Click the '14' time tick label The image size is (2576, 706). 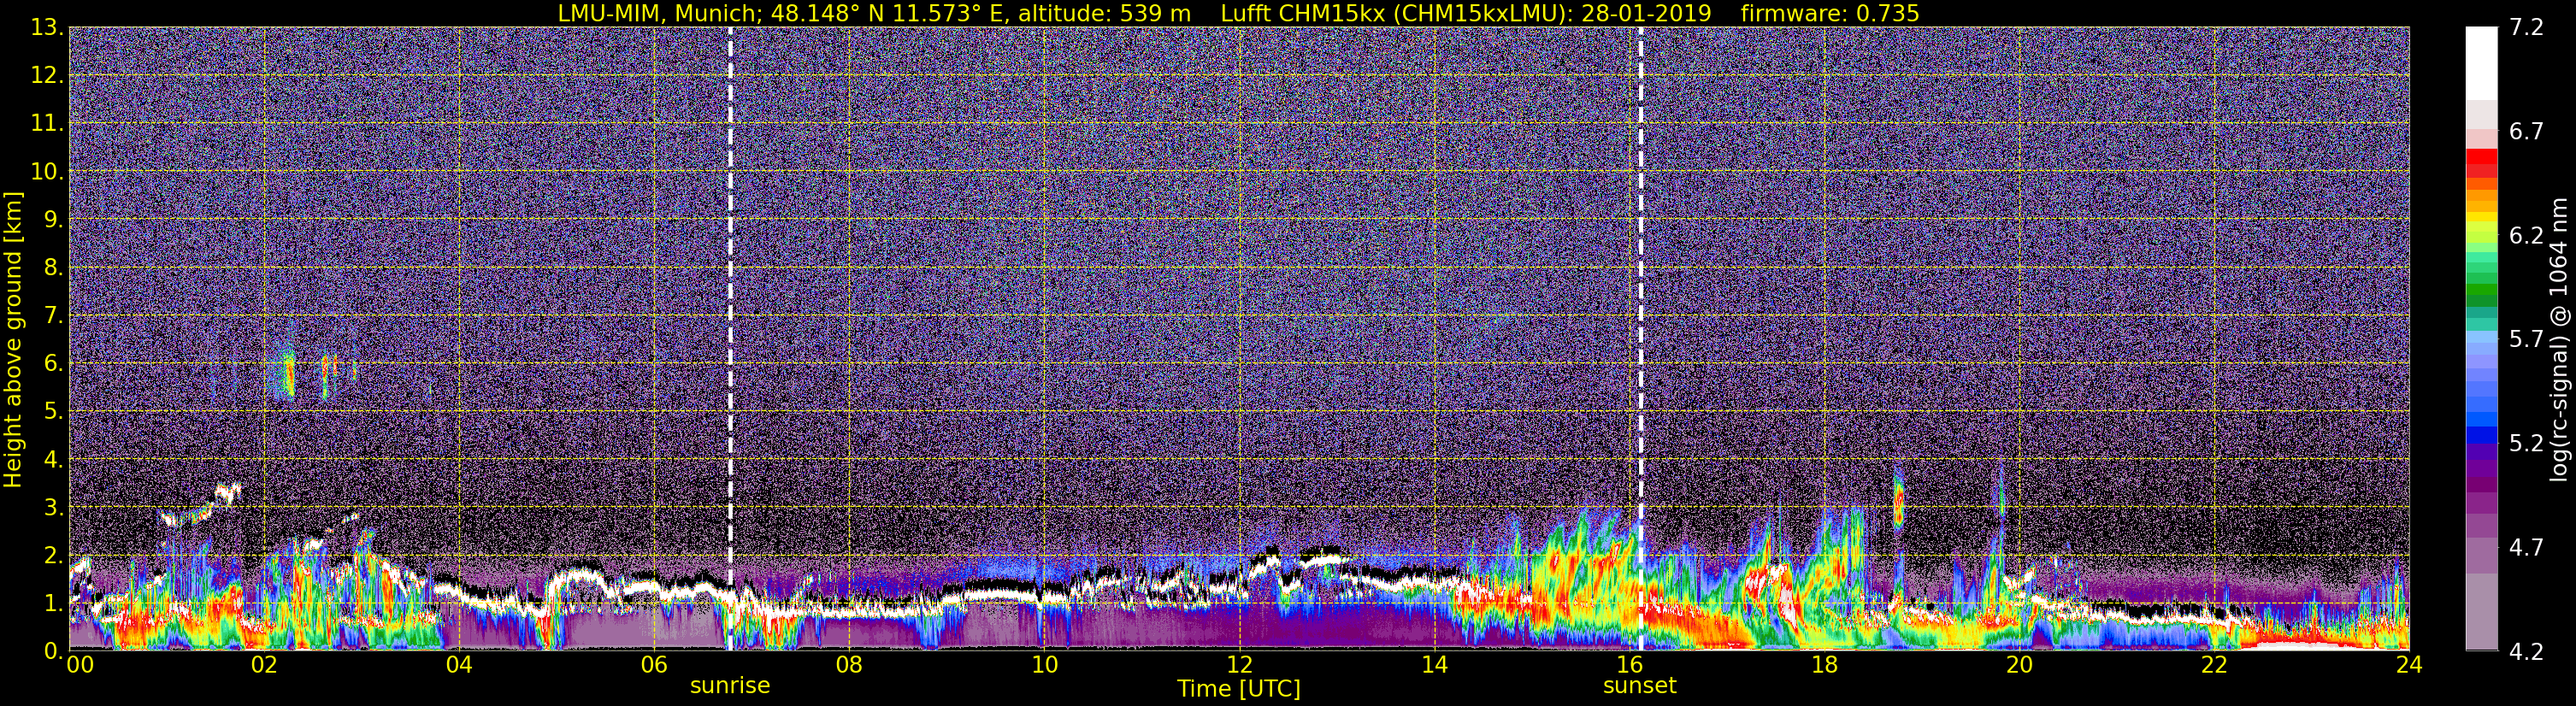(x=1434, y=665)
